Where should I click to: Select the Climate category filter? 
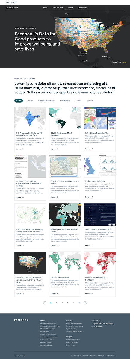78,101
